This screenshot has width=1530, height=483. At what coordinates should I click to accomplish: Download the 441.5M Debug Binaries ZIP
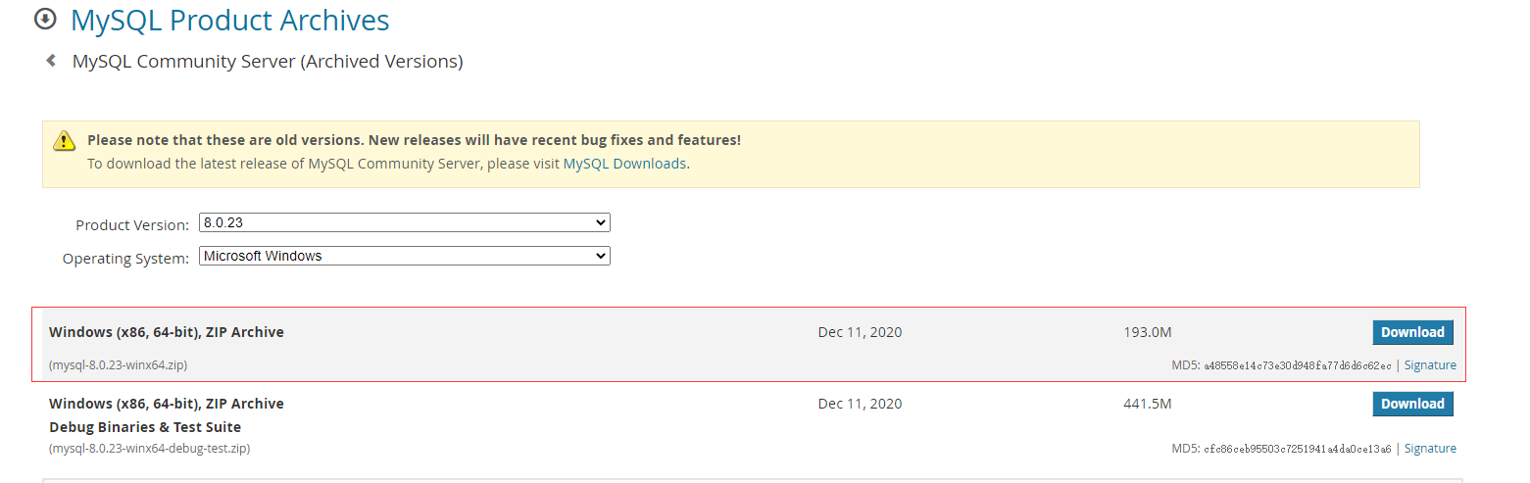pos(1412,404)
